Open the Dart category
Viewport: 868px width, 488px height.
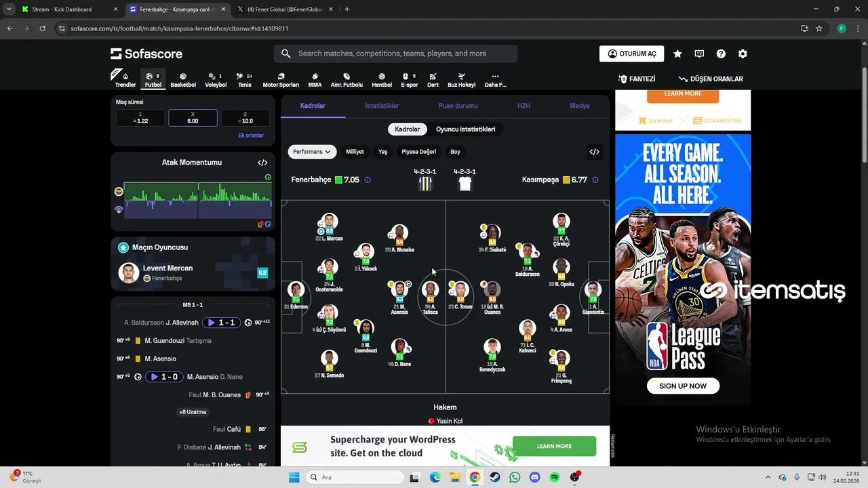click(433, 79)
